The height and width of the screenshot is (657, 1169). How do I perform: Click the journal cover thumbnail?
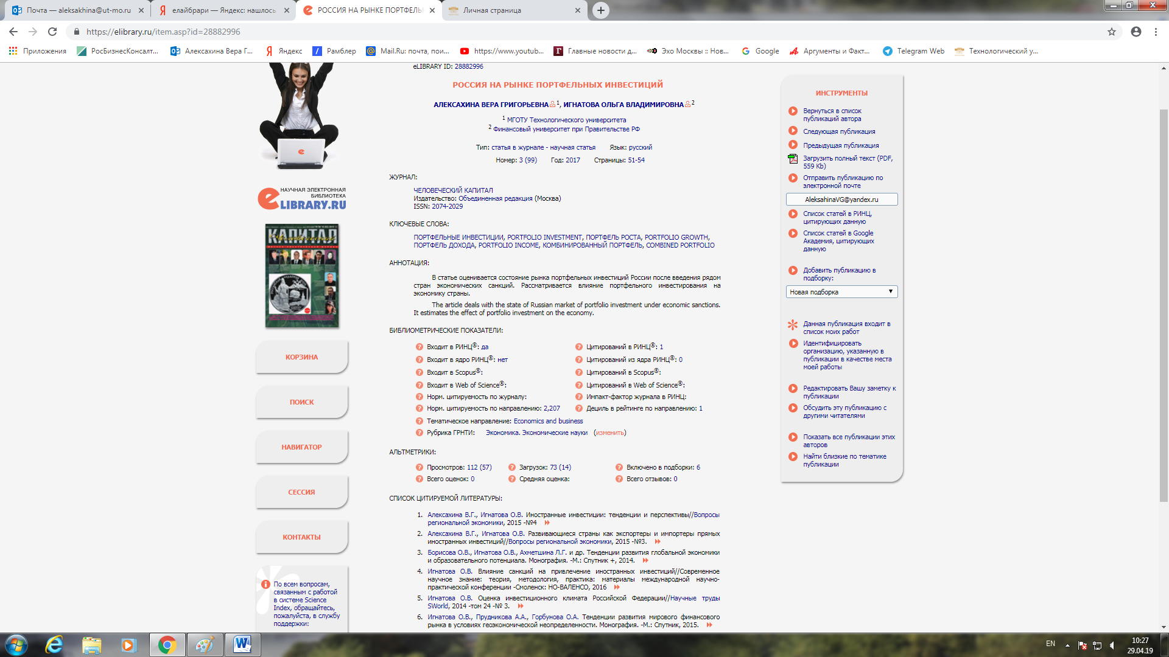coord(302,276)
